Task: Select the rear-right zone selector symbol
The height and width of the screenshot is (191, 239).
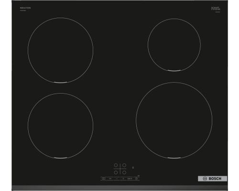Action: click(x=124, y=165)
